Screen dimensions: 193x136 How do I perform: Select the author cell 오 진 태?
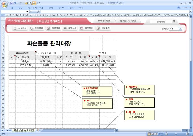[x=103, y=53]
